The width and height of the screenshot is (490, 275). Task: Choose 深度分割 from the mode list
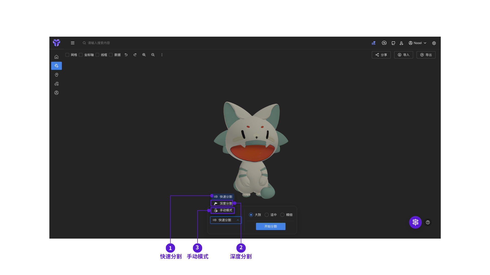[223, 203]
